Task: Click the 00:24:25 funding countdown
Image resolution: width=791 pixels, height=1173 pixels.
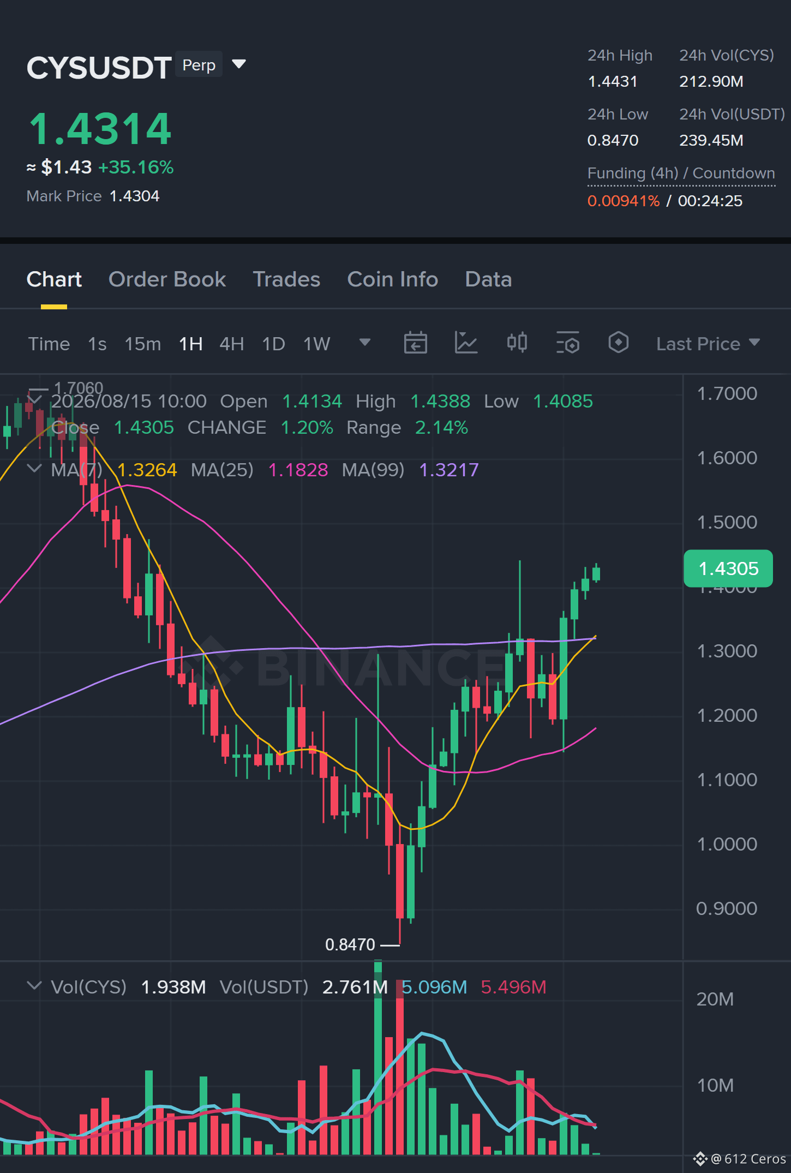Action: [710, 201]
